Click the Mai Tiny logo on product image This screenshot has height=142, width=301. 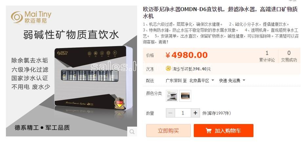31,17
